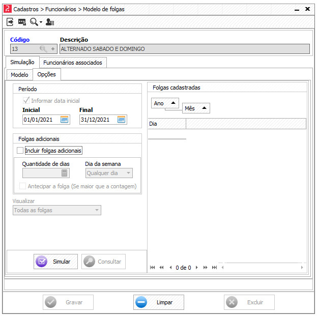Click the locked card toolbar icon
This screenshot has width=317, height=316.
[x=22, y=22]
